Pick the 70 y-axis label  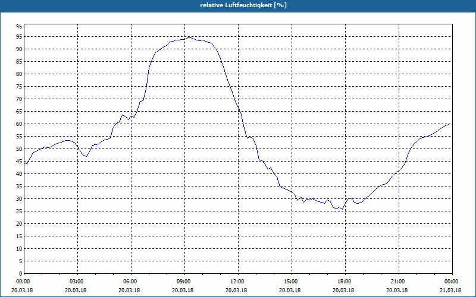click(19, 99)
